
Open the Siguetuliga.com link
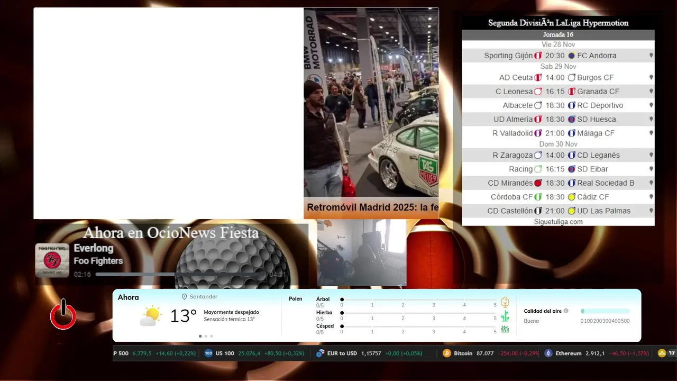(558, 222)
